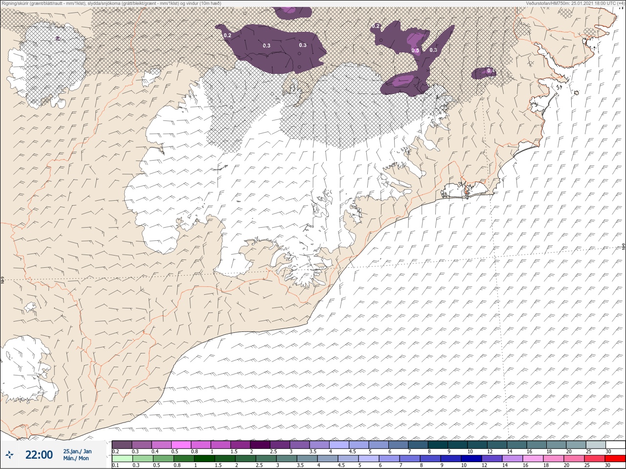Click the 0.2 label on the purple legend scale
626x469 pixels.
(115, 451)
